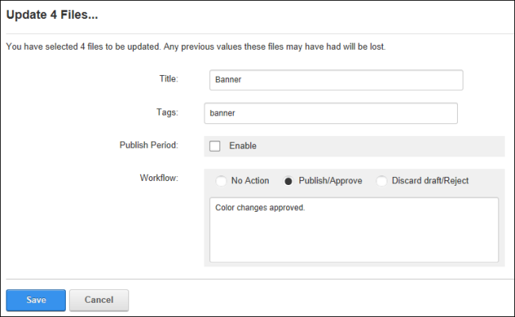The width and height of the screenshot is (515, 317).
Task: Click the "Discard draft/Reject" label text
Action: (x=430, y=181)
